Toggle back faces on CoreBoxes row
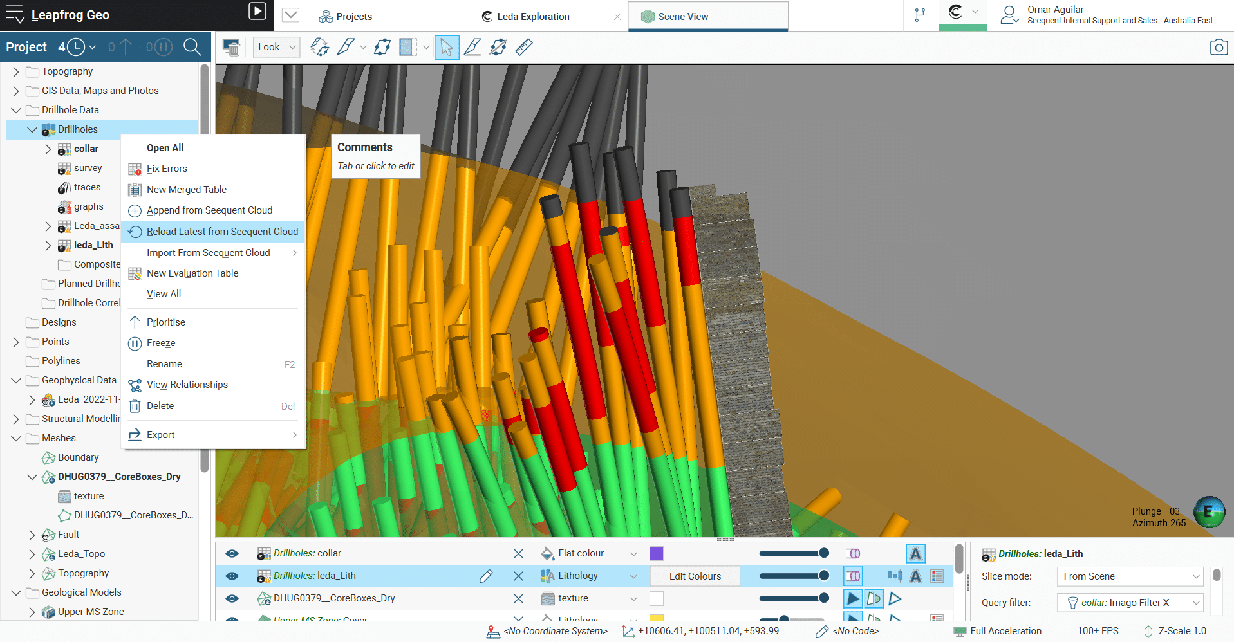 (874, 599)
